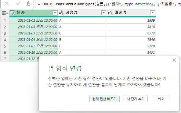
Task: Click 지점명 cell A in row 6
Action: click(82, 52)
